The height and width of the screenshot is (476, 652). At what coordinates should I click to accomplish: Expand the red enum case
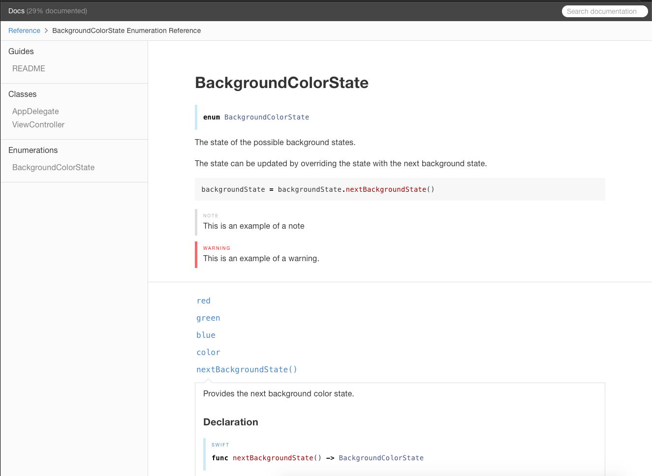pos(203,300)
